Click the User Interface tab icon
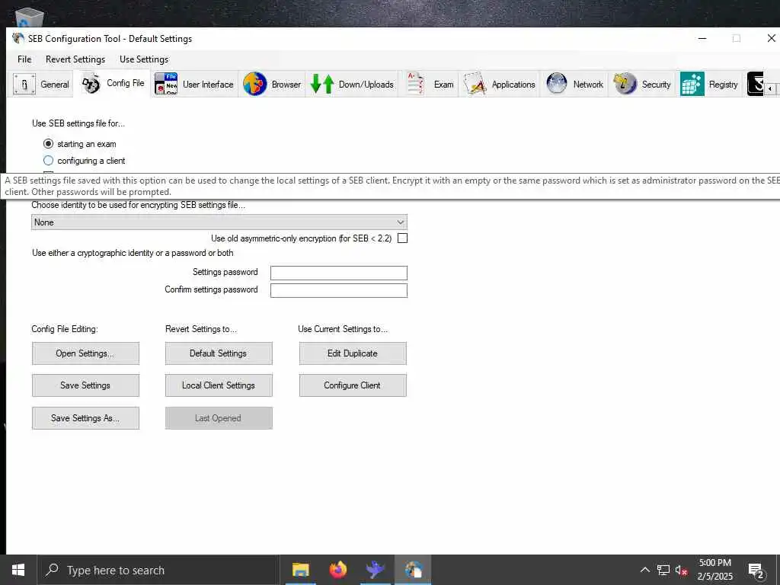 coord(166,84)
